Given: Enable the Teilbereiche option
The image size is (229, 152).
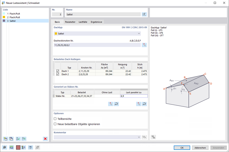Looking at the screenshot, I should tap(55, 119).
